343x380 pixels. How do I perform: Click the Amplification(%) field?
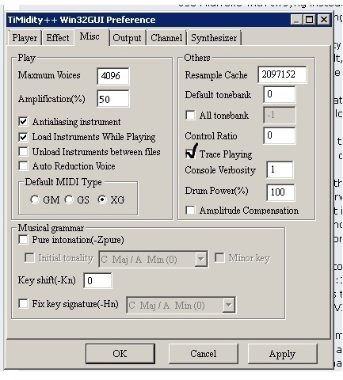[113, 99]
